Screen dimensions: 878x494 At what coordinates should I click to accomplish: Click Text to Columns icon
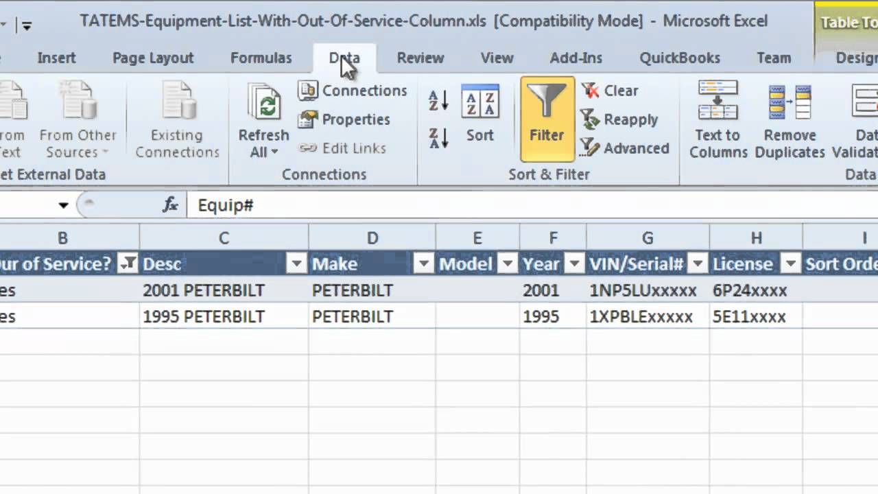click(717, 101)
